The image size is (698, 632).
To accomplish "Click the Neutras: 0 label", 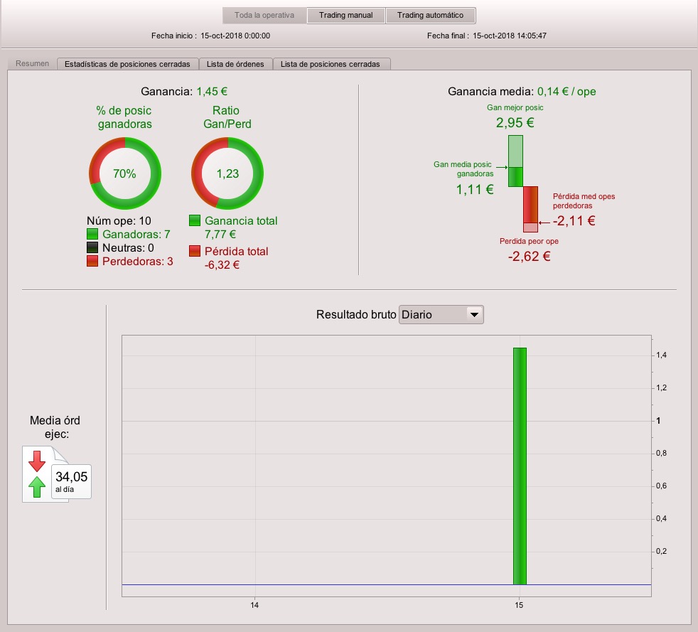I will click(x=128, y=247).
